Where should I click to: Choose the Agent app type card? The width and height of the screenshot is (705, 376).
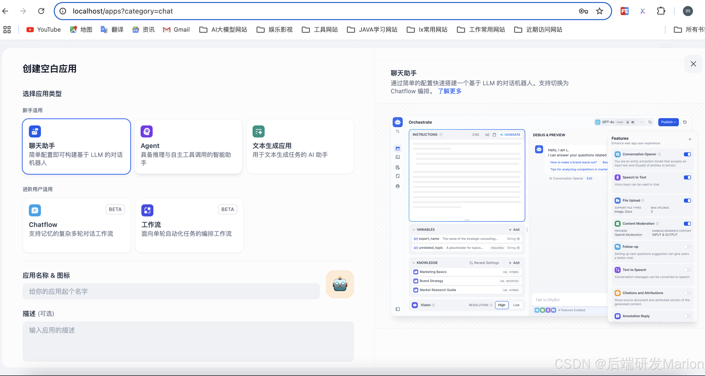[188, 146]
